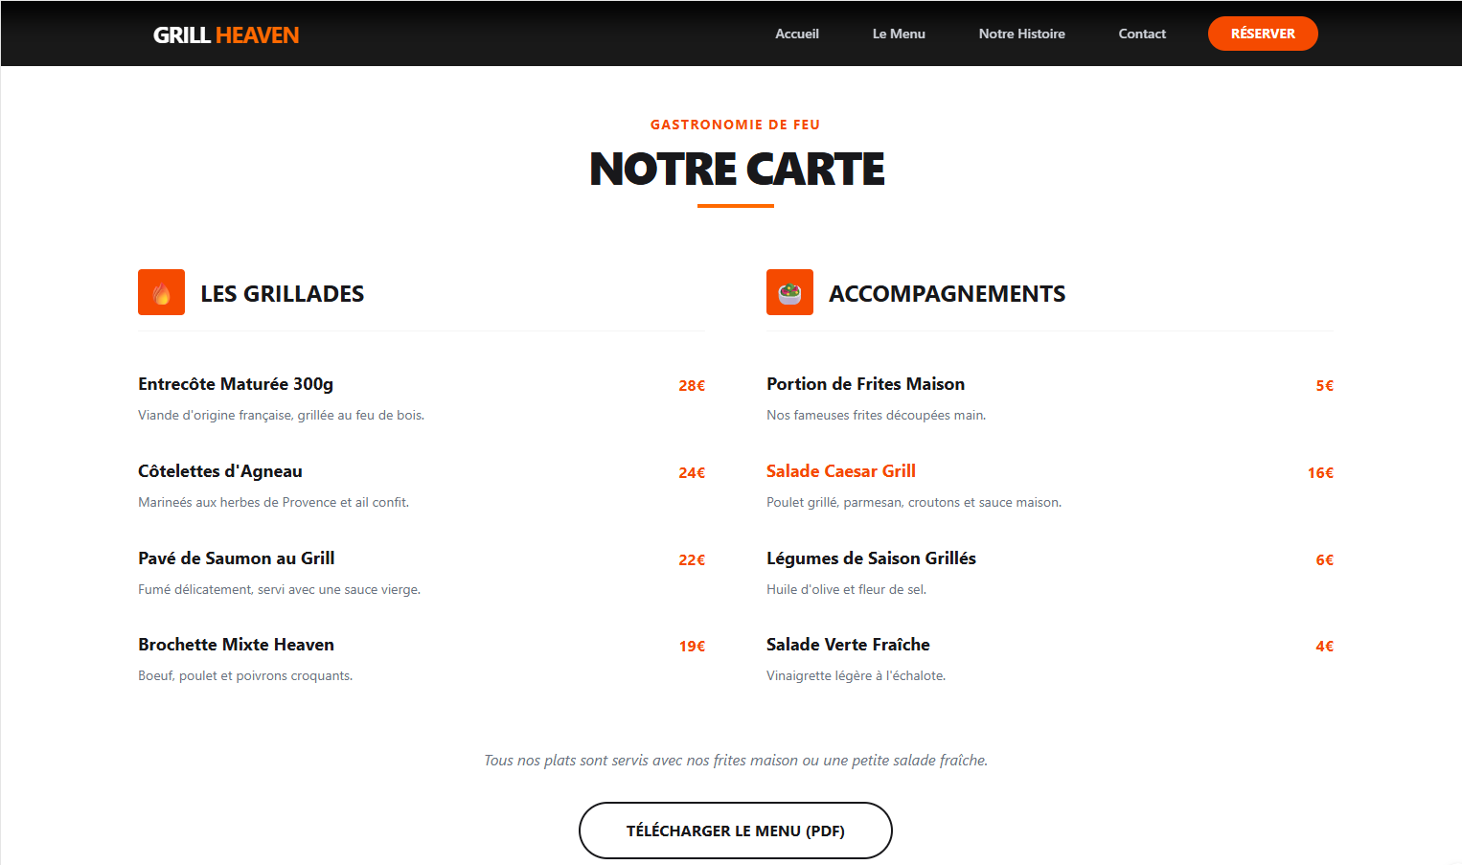Open Notre Histoire in the navbar

tap(1021, 34)
